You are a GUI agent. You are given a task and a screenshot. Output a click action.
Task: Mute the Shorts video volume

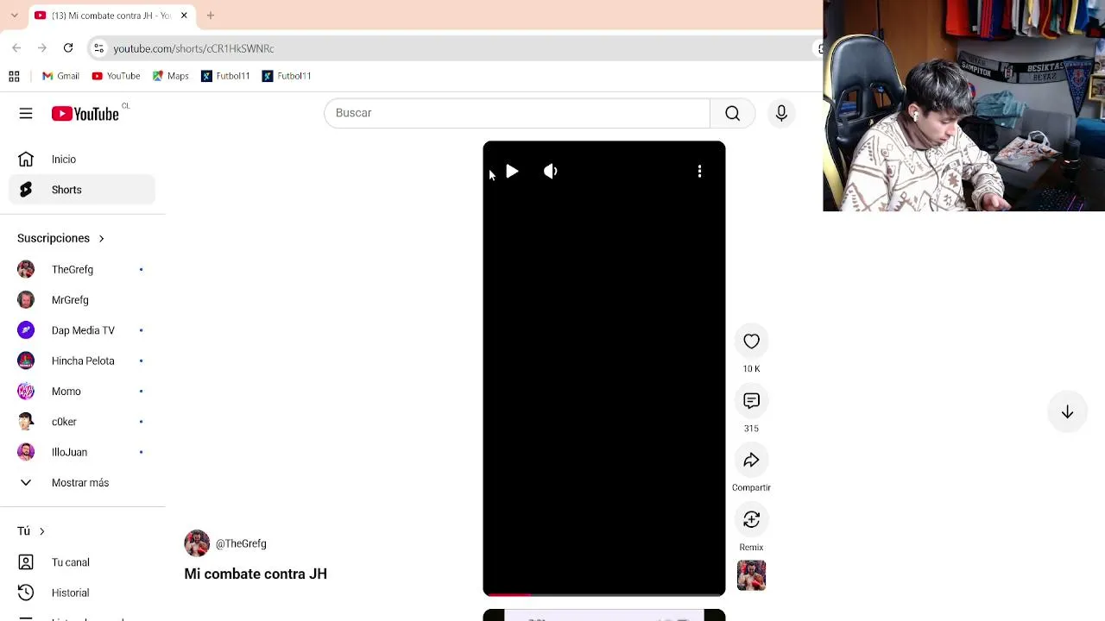click(551, 172)
